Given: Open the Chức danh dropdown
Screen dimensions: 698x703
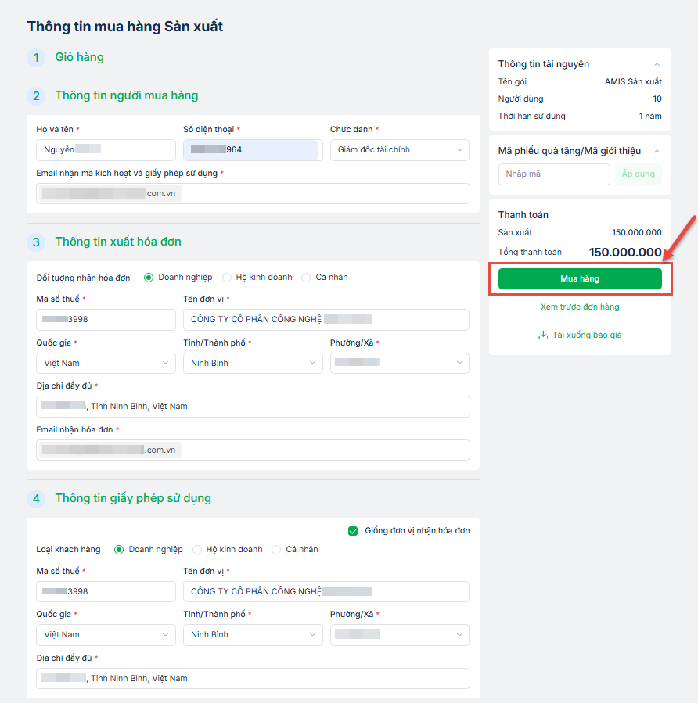Looking at the screenshot, I should (399, 150).
